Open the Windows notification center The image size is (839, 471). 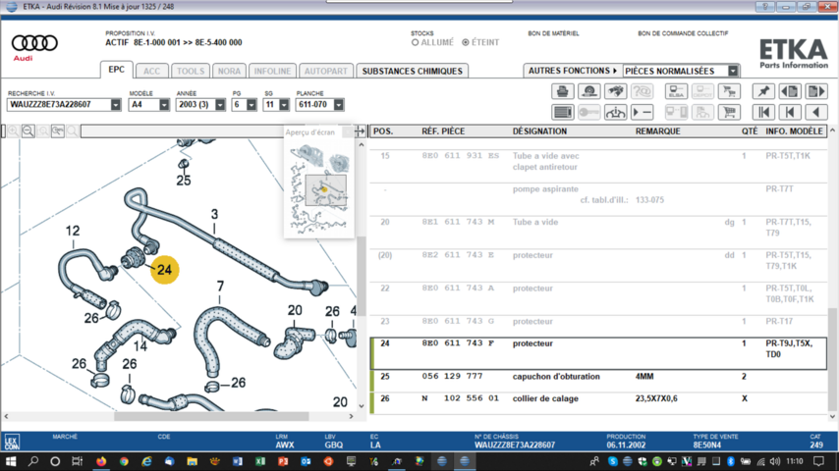[818, 461]
